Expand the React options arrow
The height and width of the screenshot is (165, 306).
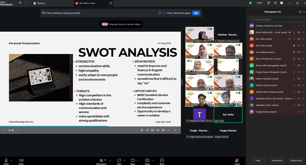[x=137, y=160]
